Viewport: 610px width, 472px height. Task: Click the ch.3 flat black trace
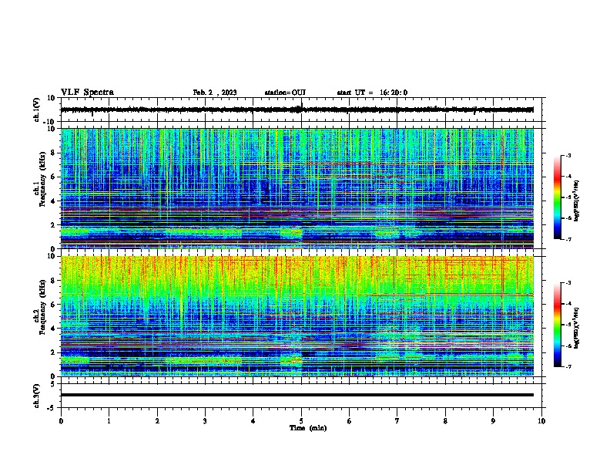coord(297,395)
